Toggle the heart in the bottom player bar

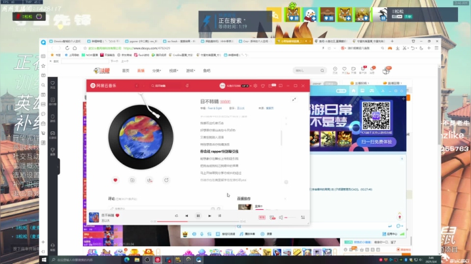point(118,215)
